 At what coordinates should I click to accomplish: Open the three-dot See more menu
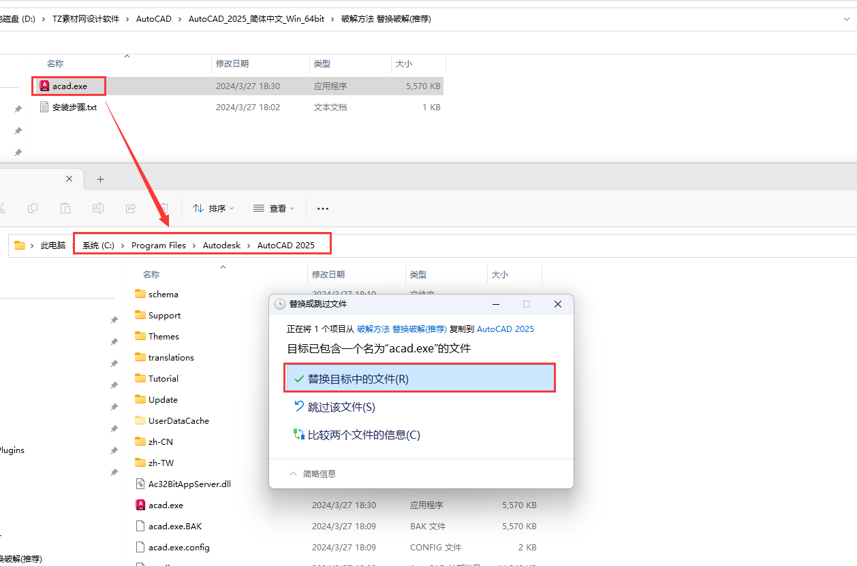323,208
